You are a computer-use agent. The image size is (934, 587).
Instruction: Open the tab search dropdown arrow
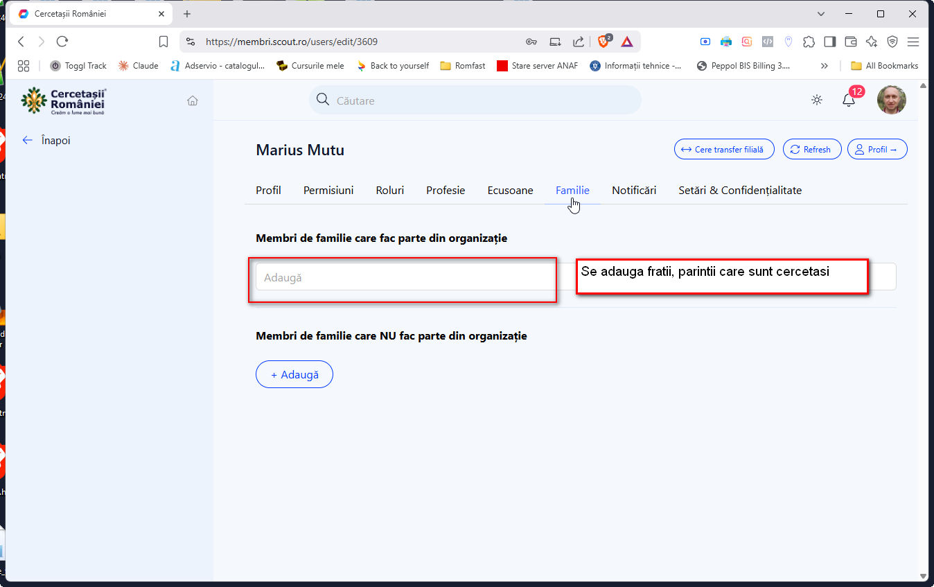coord(821,14)
